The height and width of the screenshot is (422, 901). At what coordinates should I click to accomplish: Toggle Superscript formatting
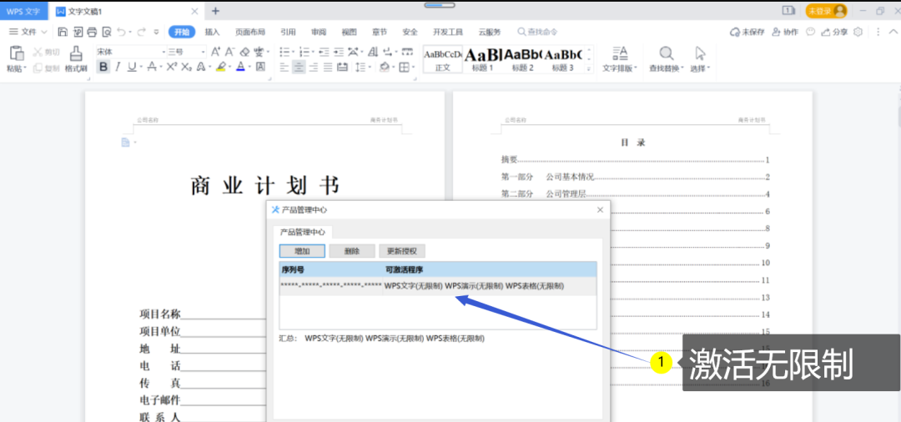(x=171, y=68)
